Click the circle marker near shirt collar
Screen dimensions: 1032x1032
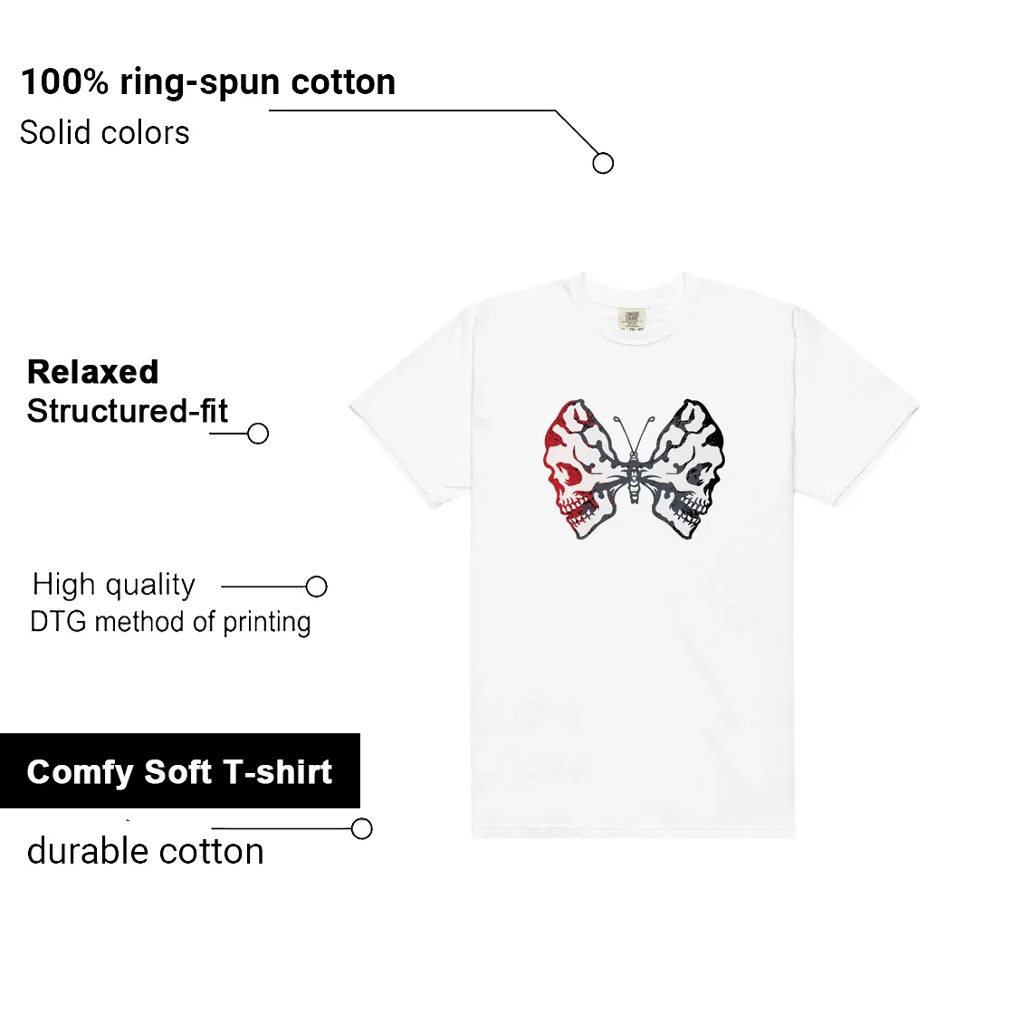point(603,163)
